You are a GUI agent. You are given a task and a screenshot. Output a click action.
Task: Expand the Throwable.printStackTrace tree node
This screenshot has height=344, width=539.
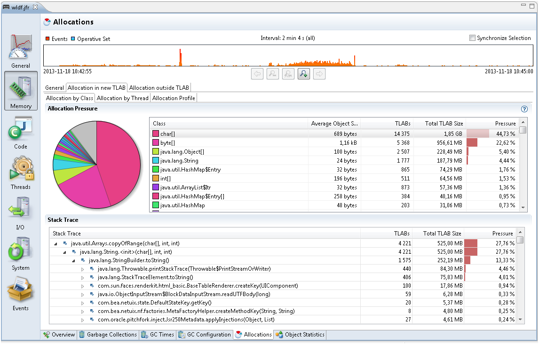(83, 269)
